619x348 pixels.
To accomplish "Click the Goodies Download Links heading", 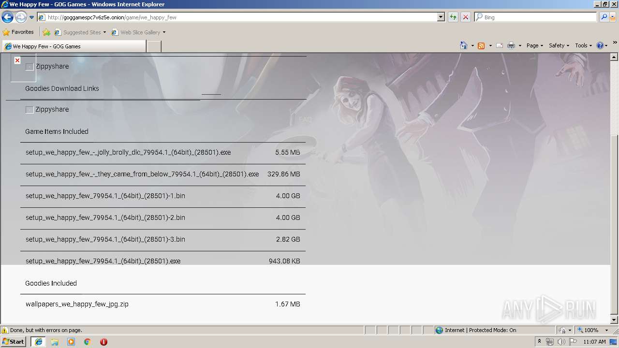I will (62, 88).
